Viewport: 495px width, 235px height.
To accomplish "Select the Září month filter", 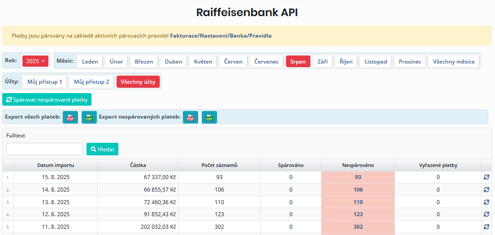I will pos(323,61).
